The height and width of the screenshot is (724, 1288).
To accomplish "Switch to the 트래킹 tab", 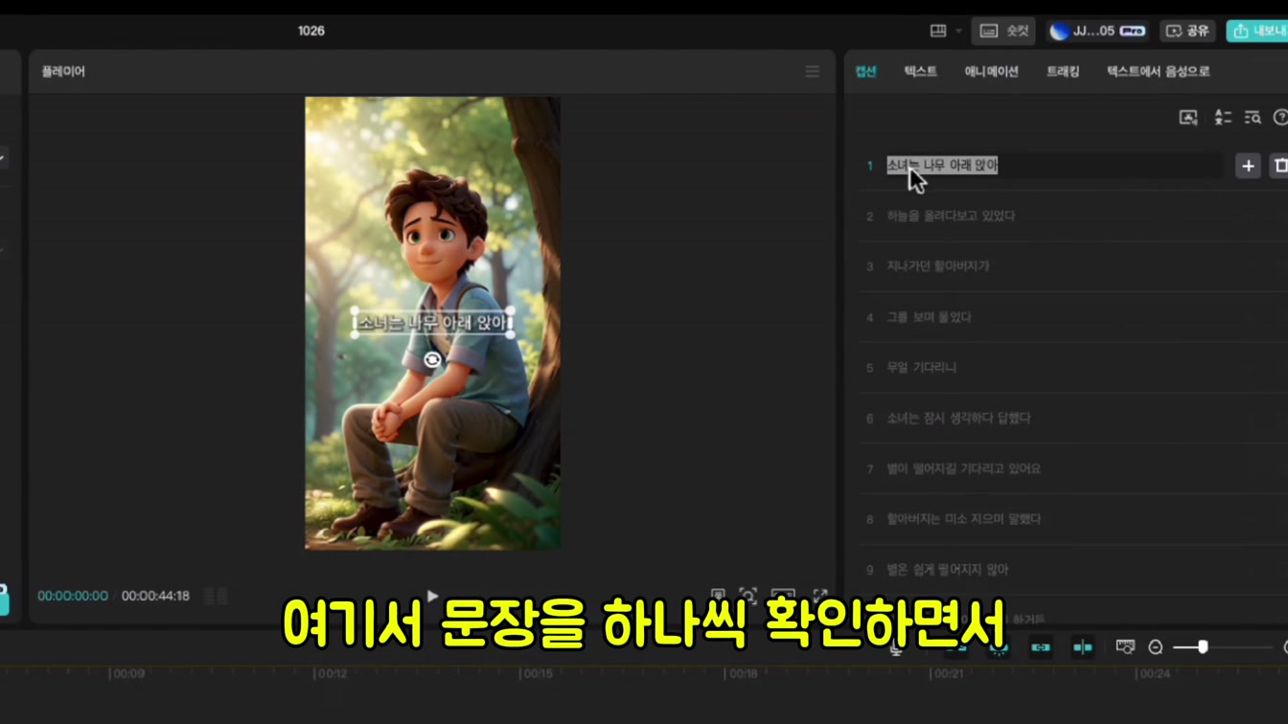I will [x=1062, y=71].
